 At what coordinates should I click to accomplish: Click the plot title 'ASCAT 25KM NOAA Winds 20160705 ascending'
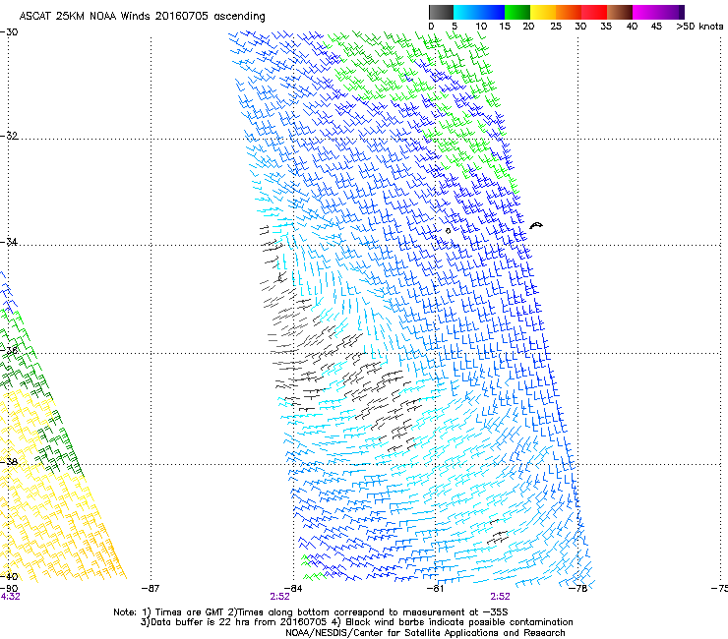pyautogui.click(x=142, y=17)
